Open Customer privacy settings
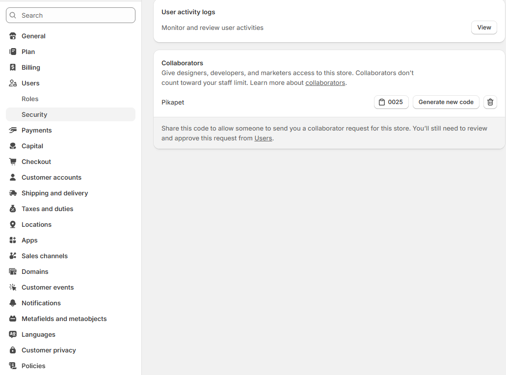This screenshot has width=506, height=375. point(70,350)
